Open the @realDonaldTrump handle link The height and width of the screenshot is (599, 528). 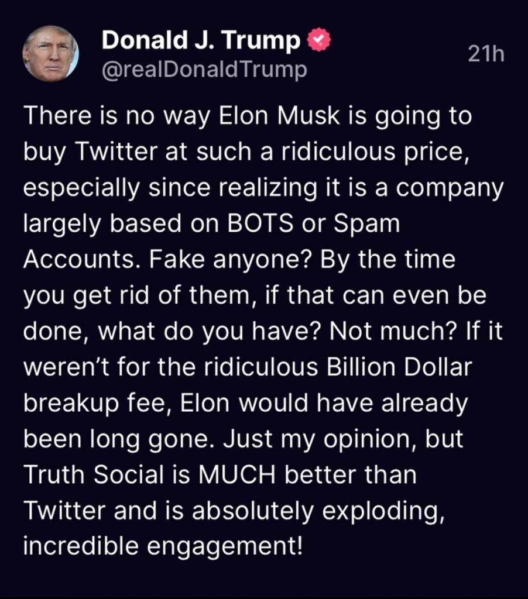point(204,70)
